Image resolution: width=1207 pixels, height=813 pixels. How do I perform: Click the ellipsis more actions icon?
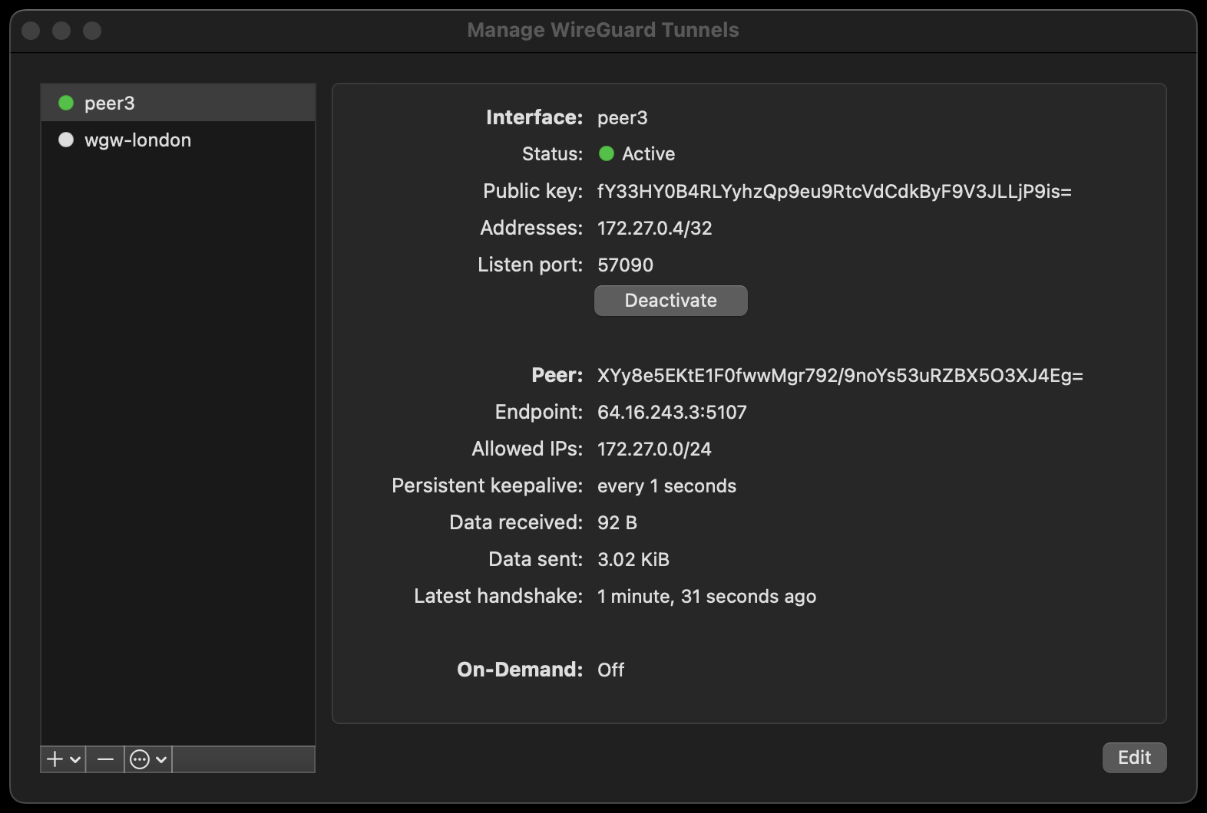tap(140, 759)
